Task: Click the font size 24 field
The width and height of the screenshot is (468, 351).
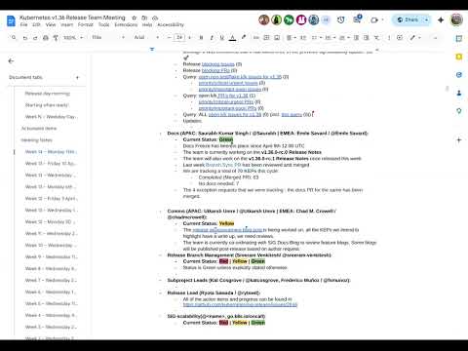Action: coord(179,38)
